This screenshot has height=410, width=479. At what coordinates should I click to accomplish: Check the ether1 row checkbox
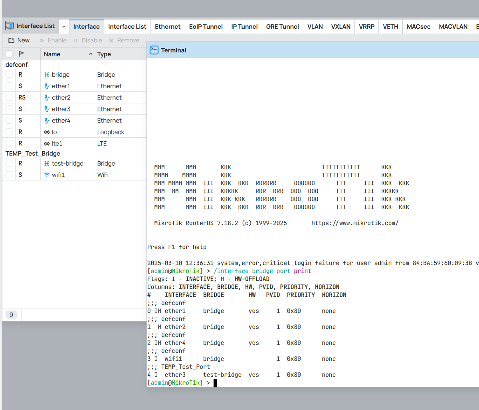click(x=9, y=86)
